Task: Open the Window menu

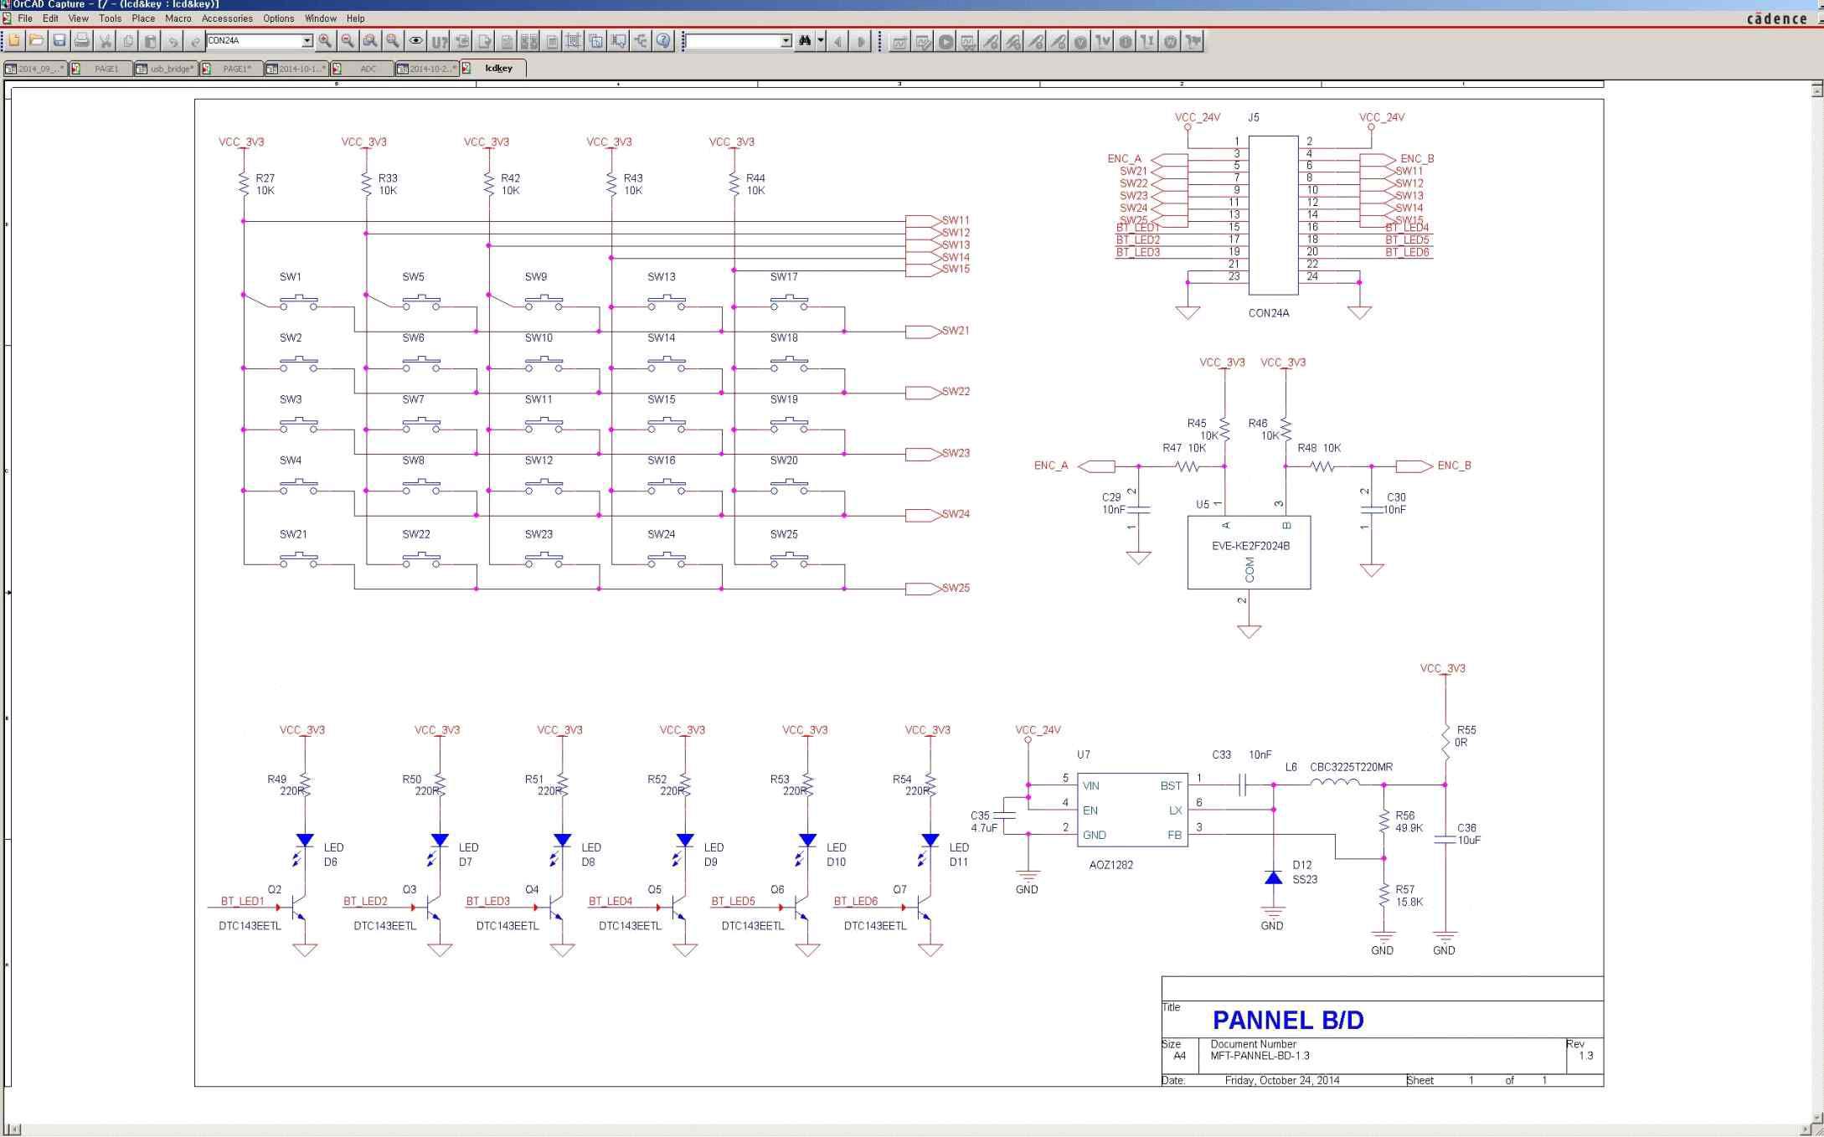Action: click(321, 18)
